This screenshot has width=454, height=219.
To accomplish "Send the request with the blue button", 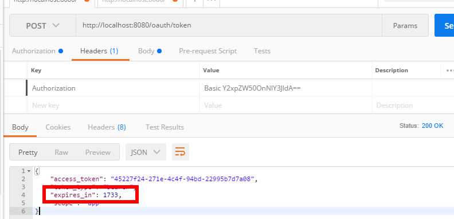I will pyautogui.click(x=445, y=25).
